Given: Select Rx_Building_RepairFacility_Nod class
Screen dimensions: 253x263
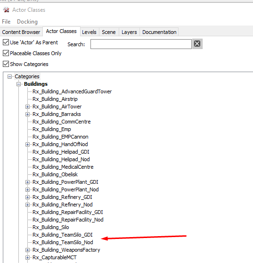Looking at the screenshot, I should pos(68,220).
